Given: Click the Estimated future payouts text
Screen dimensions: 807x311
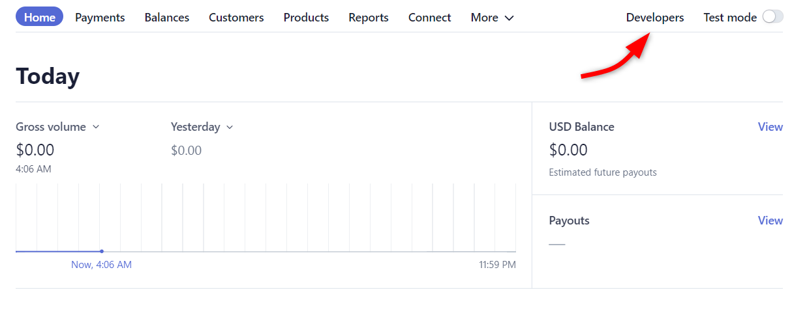Looking at the screenshot, I should 603,172.
